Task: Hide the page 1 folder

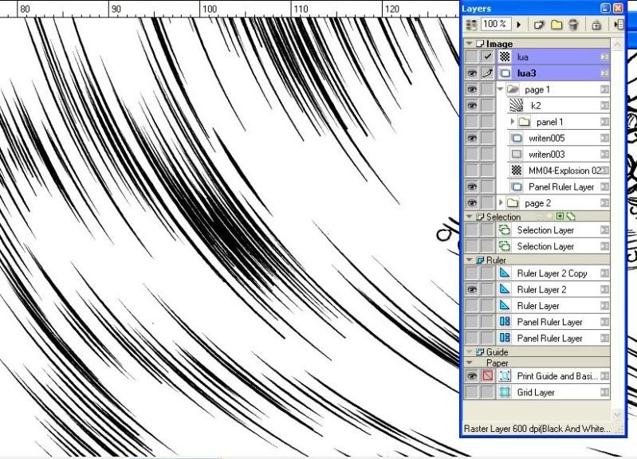Action: click(472, 89)
